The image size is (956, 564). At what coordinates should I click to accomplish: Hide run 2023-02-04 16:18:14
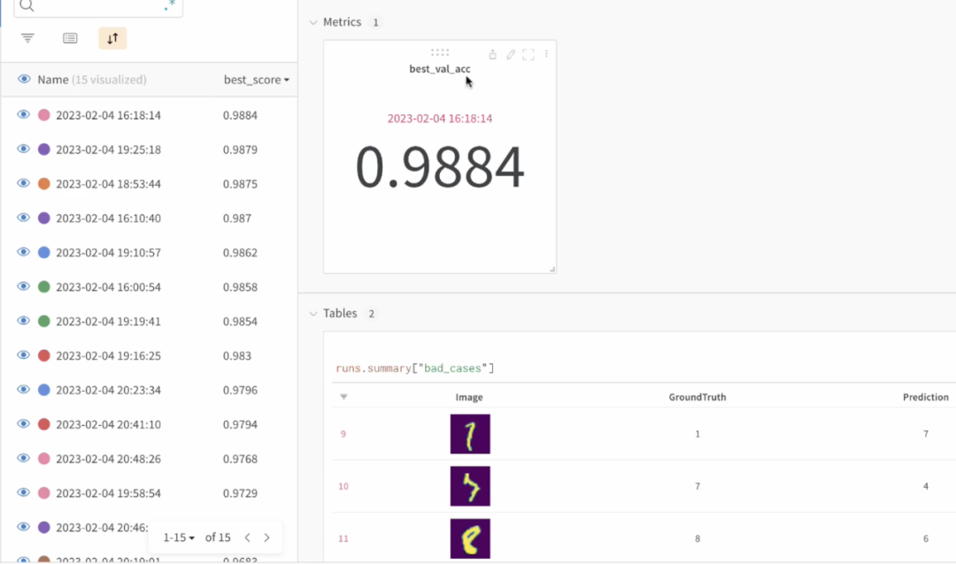[23, 115]
